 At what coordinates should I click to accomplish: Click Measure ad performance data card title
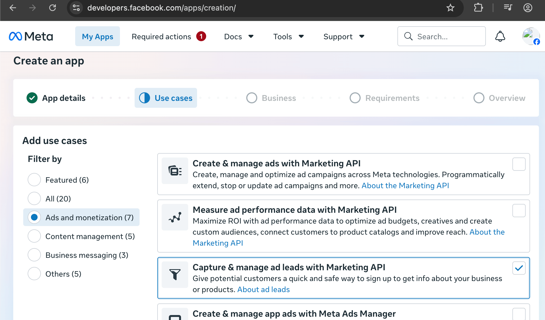pyautogui.click(x=295, y=210)
